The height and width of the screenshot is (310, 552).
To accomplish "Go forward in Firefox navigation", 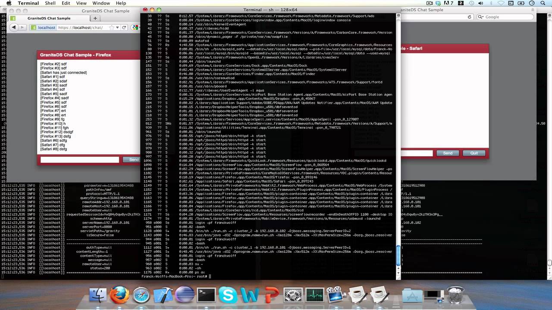I will pos(22,28).
